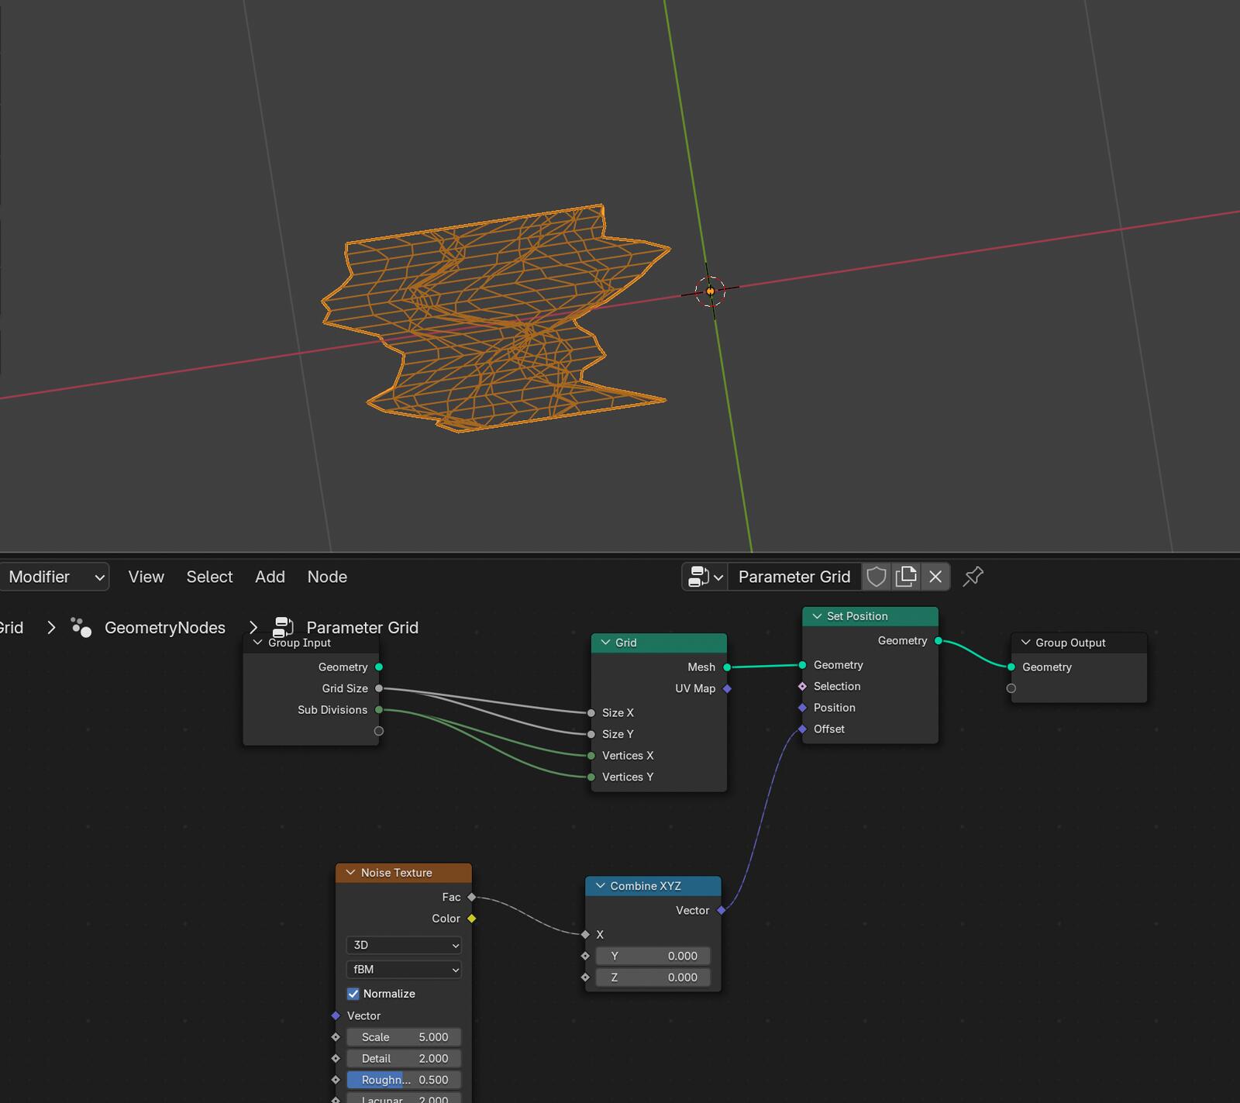Viewport: 1240px width, 1103px height.
Task: Click the GeometryNodes modifier breadcrumb icon
Action: 81,627
